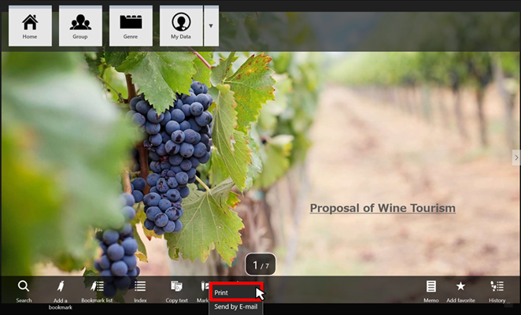Go to the next page arrow
Screen dimensions: 521x315
(516, 157)
